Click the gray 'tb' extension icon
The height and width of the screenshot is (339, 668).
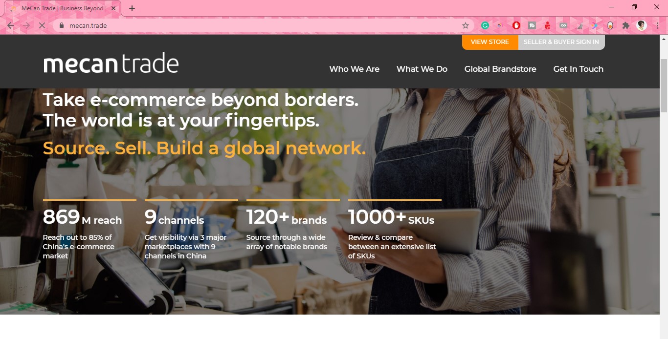(x=532, y=25)
